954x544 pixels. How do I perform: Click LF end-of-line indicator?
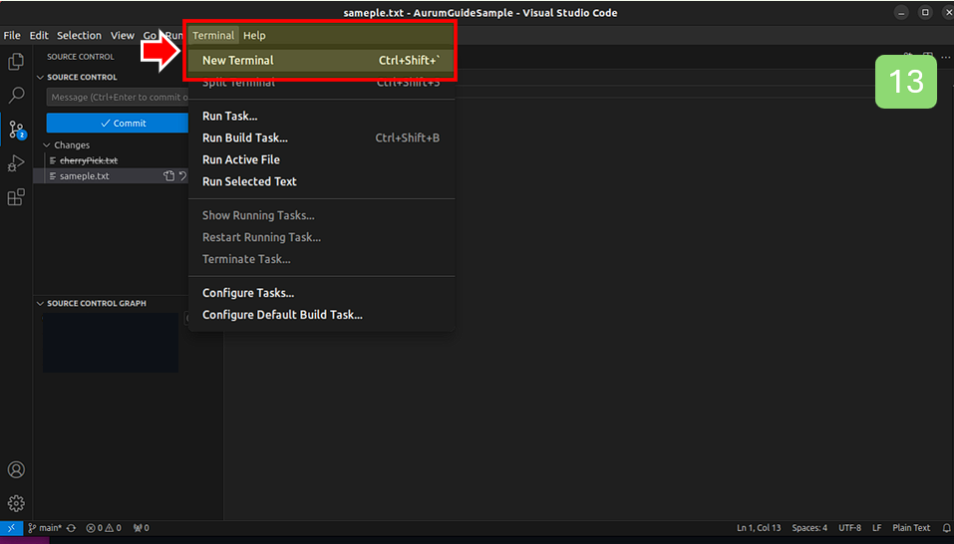coord(876,528)
